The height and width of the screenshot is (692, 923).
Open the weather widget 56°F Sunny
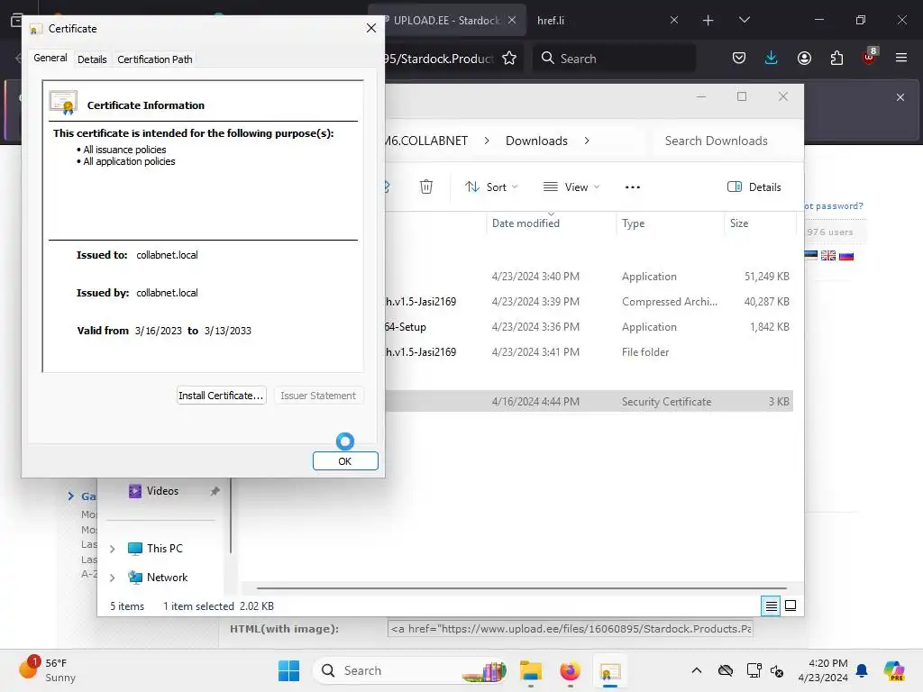tap(49, 670)
